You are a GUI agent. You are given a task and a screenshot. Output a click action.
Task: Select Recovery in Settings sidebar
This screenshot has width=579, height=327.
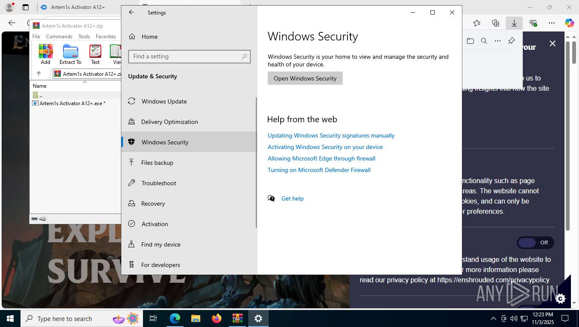click(189, 204)
